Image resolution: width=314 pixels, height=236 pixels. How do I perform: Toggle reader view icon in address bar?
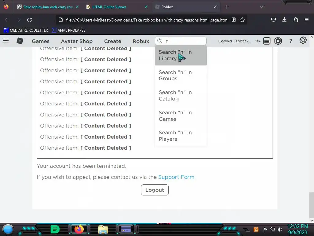pos(233,20)
